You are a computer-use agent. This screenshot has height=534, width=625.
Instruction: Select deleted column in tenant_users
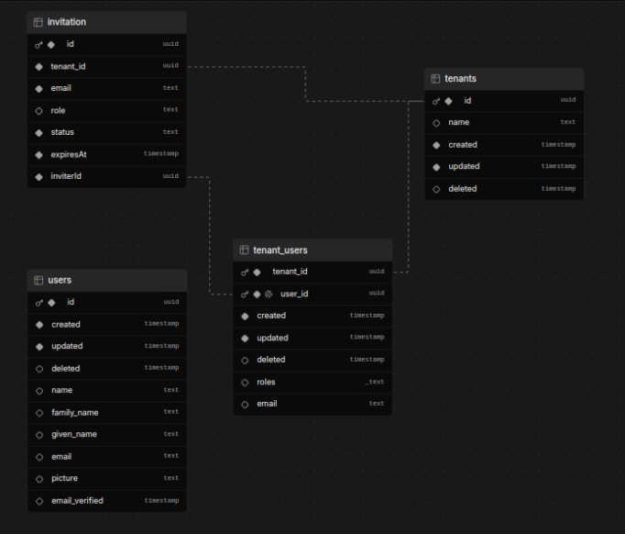point(312,360)
